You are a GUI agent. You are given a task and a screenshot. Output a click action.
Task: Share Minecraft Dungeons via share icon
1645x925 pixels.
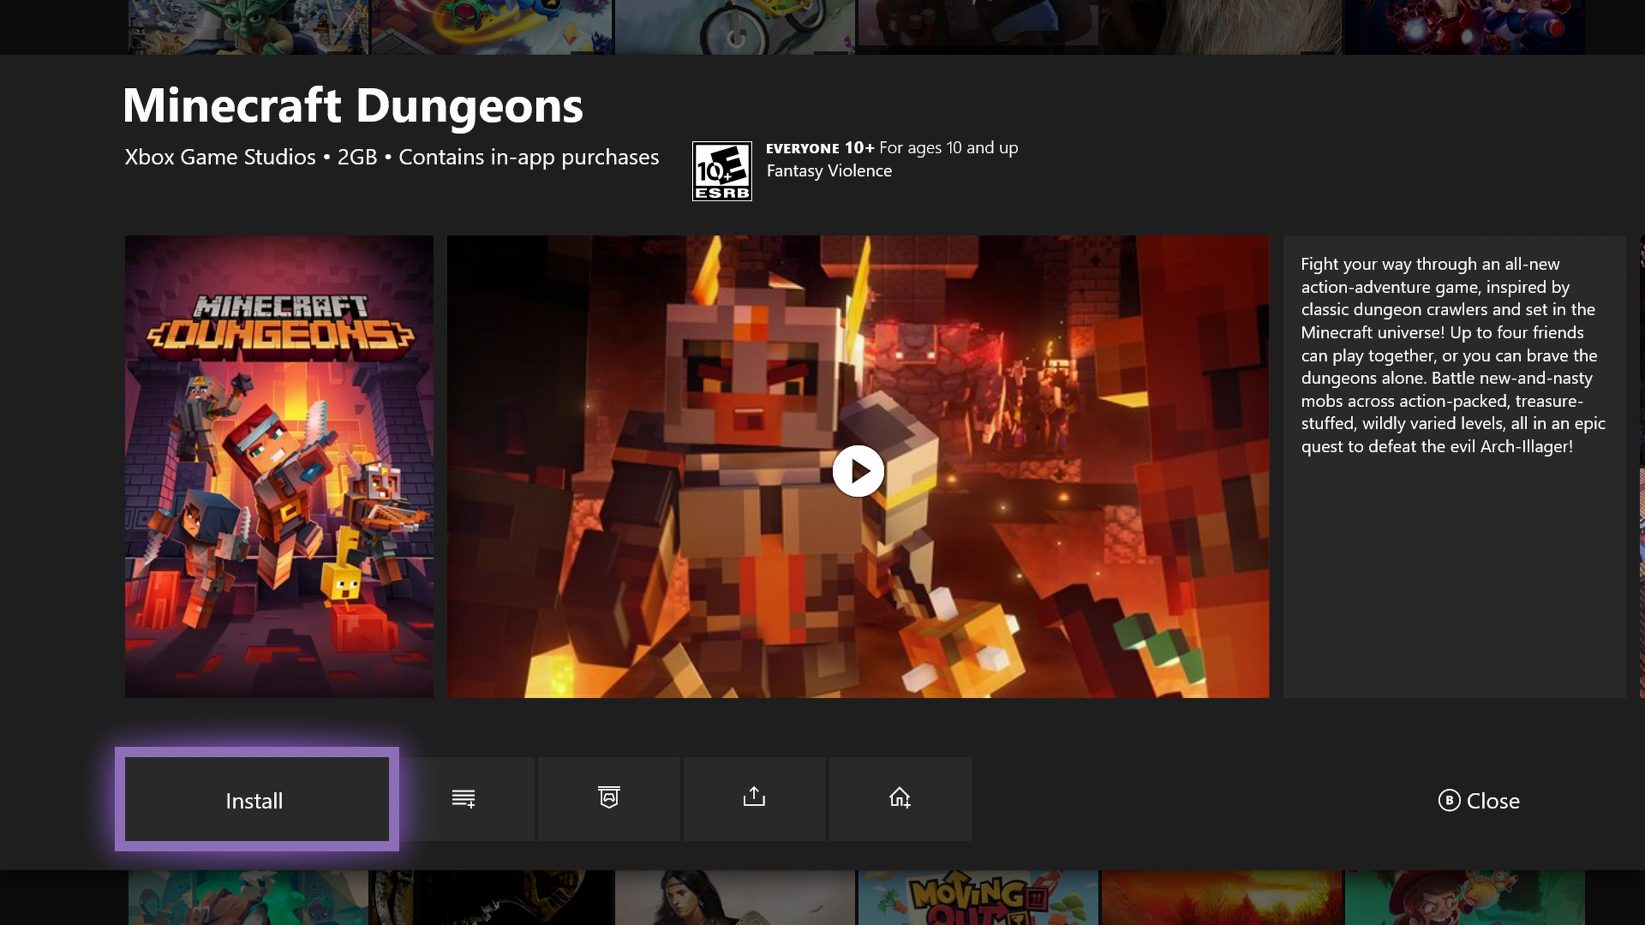754,799
